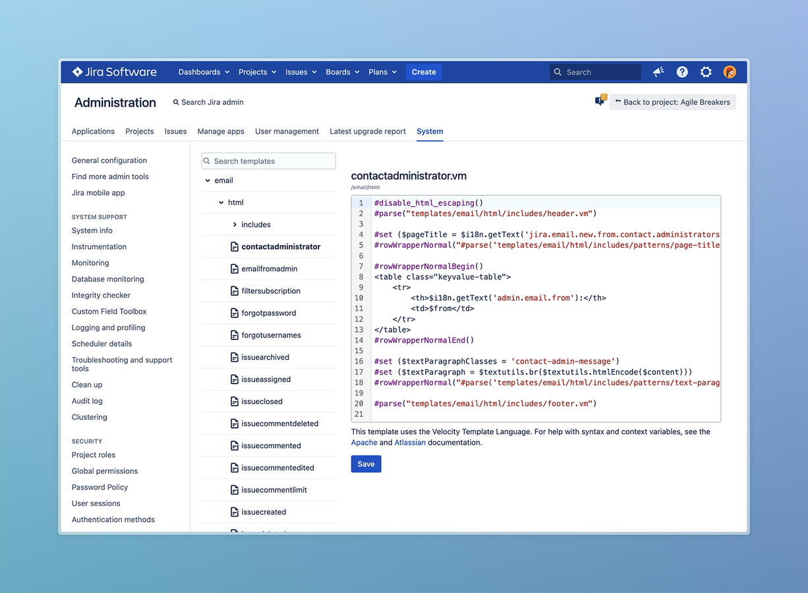Screen dimensions: 808x593
Task: Open Global permissions
Action: tap(105, 471)
